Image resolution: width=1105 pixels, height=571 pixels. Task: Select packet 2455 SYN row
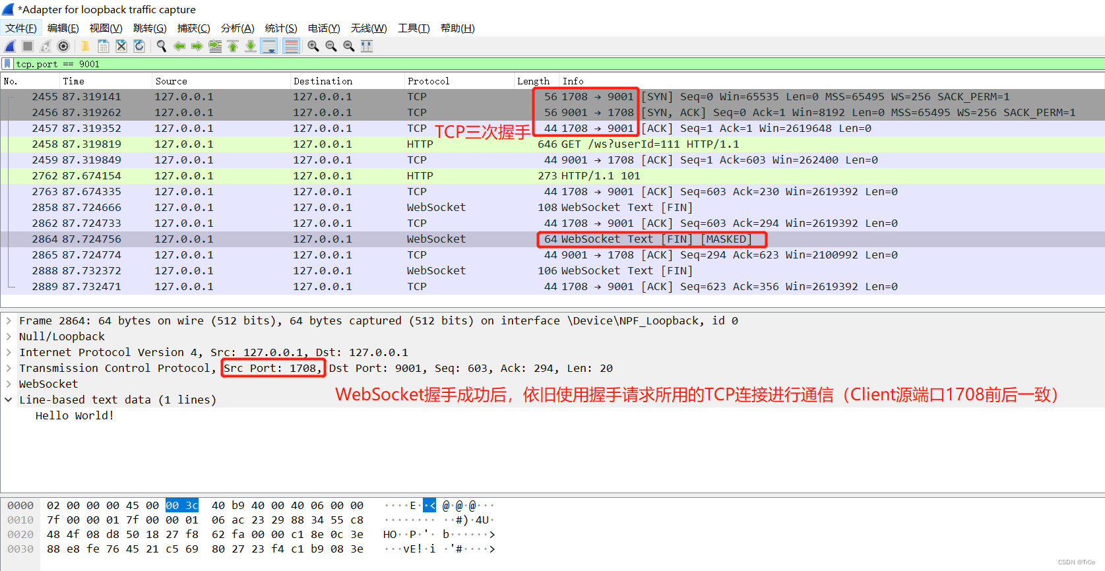pos(552,96)
